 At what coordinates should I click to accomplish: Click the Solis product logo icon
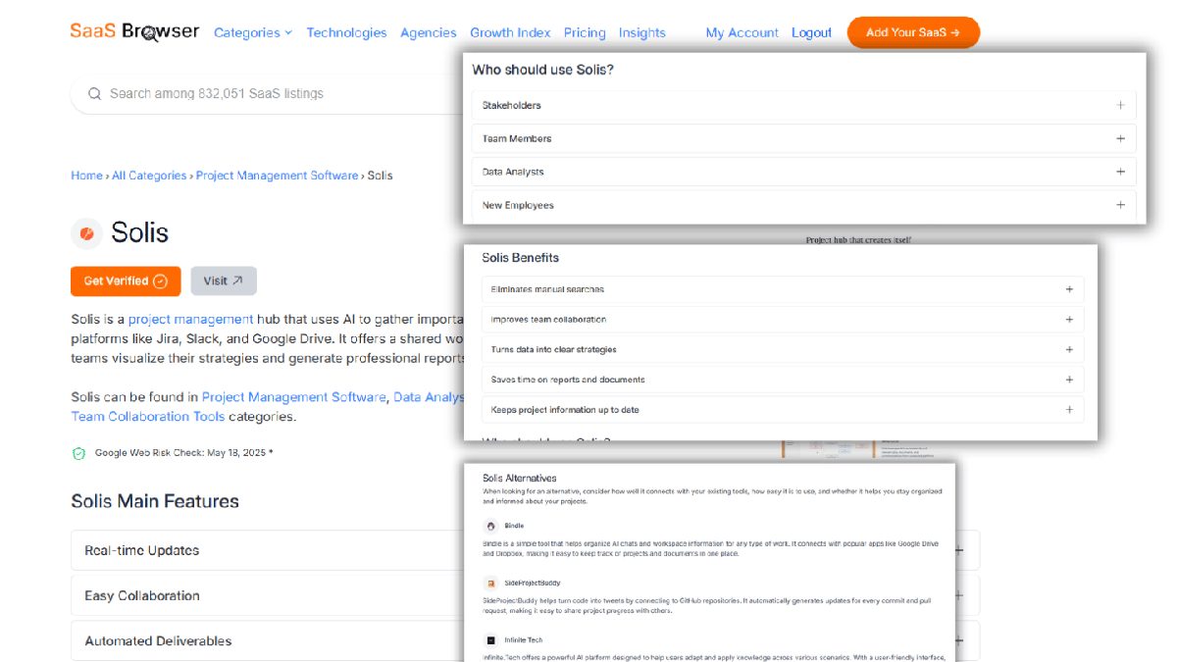pos(86,233)
